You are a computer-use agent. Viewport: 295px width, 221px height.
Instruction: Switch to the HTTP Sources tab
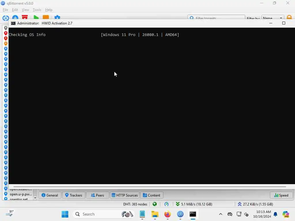pos(124,195)
